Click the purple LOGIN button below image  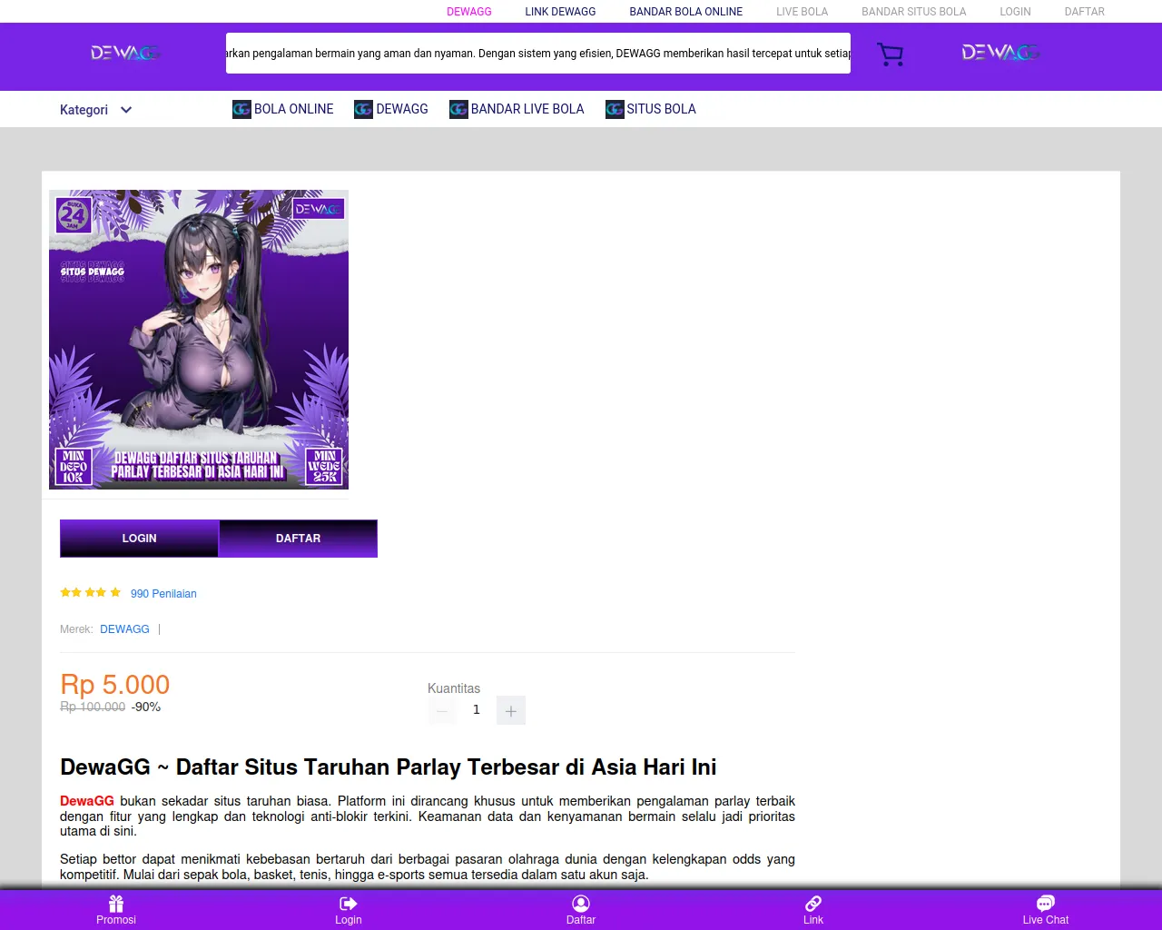139,539
